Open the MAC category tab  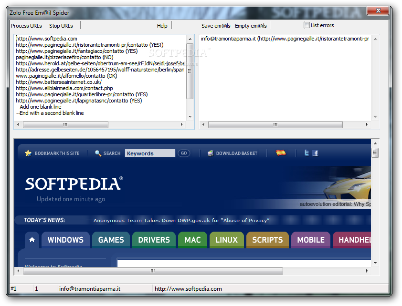coord(192,240)
